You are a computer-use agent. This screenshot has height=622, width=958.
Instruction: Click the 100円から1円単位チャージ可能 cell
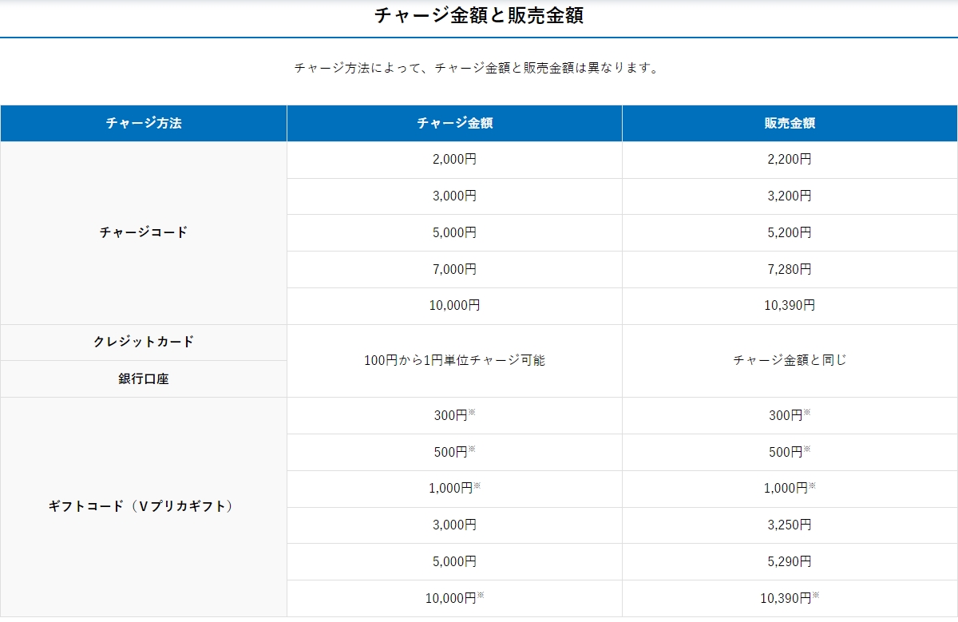(454, 360)
